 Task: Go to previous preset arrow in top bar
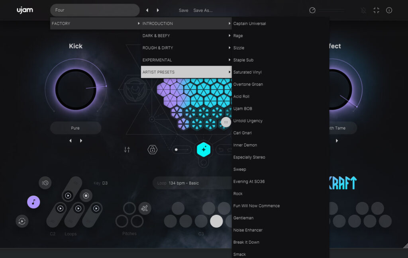pyautogui.click(x=147, y=10)
